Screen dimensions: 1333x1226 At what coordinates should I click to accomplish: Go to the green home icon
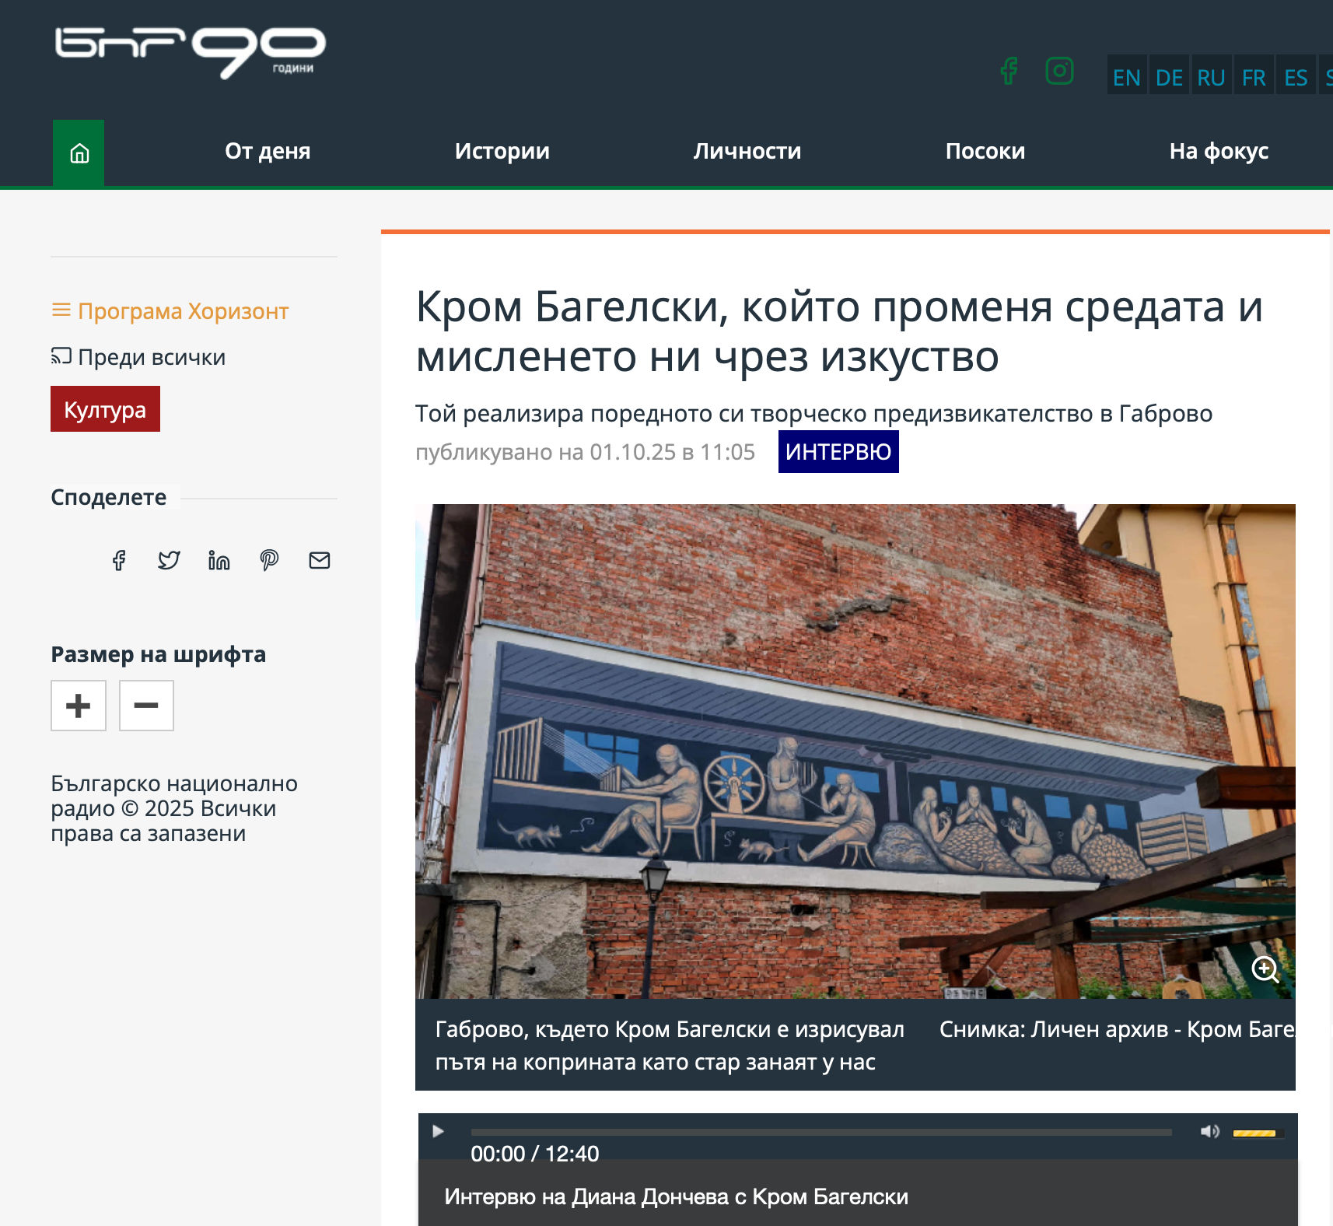click(x=79, y=153)
